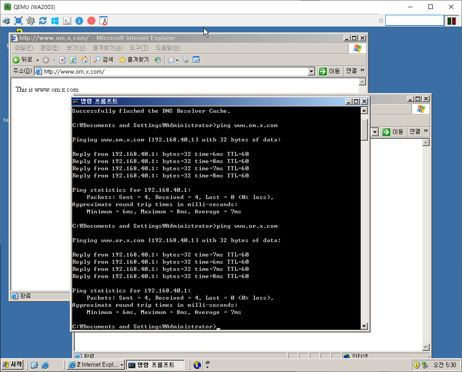
Task: Go to the Home page house icon
Action: [84, 60]
